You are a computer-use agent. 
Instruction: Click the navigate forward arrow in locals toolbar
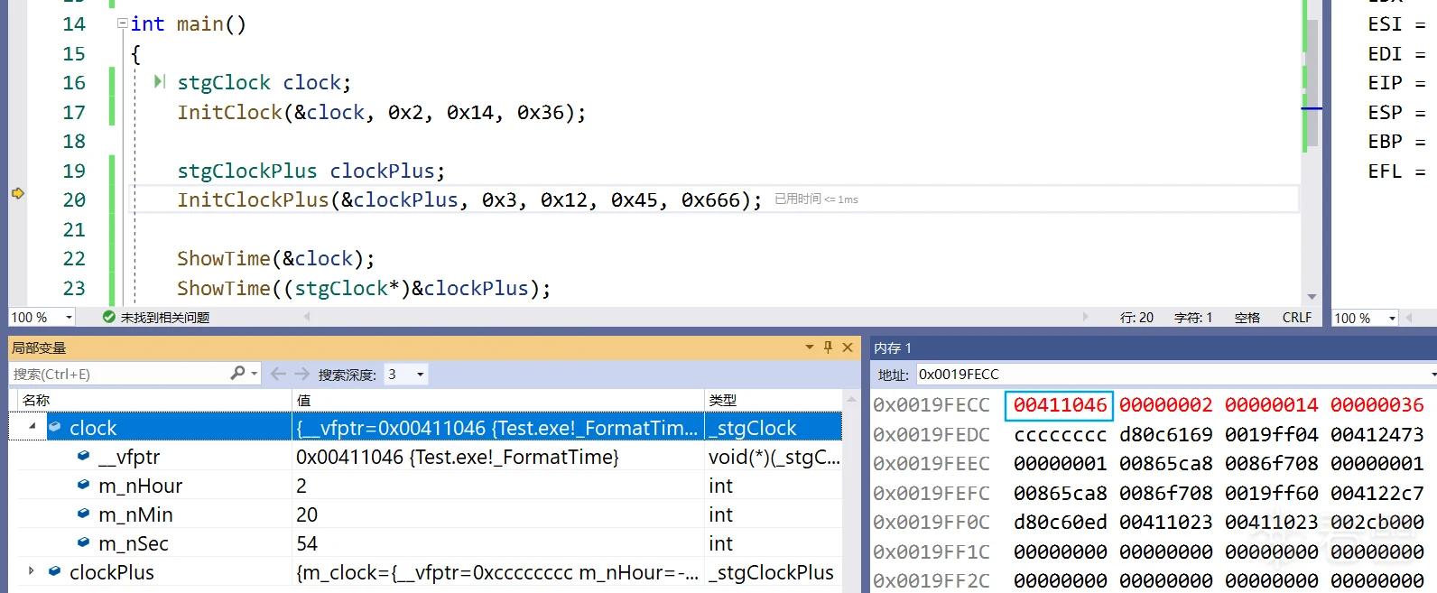click(301, 374)
